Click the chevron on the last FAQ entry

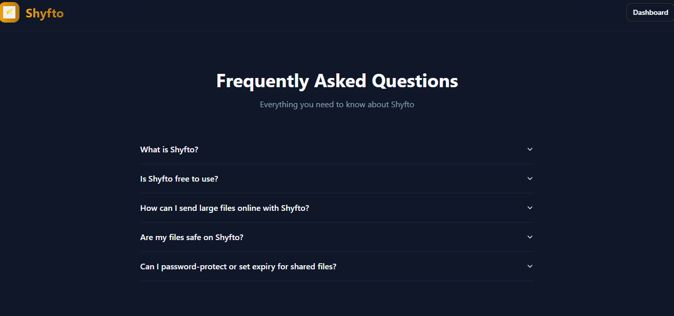point(530,266)
